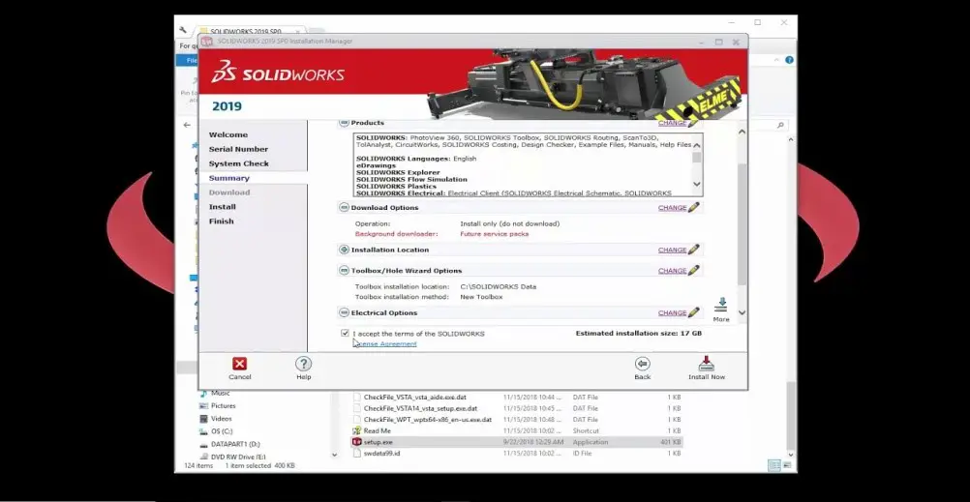The height and width of the screenshot is (502, 970).
Task: Start installation with Install Now icon
Action: pos(706,363)
